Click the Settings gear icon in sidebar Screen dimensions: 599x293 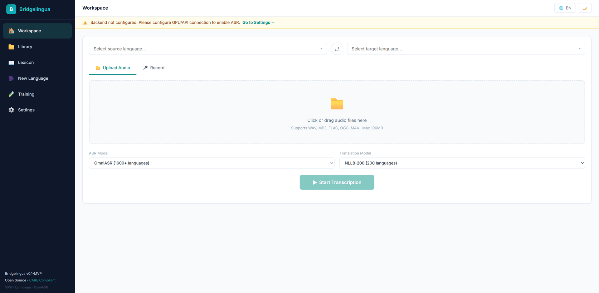click(12, 110)
